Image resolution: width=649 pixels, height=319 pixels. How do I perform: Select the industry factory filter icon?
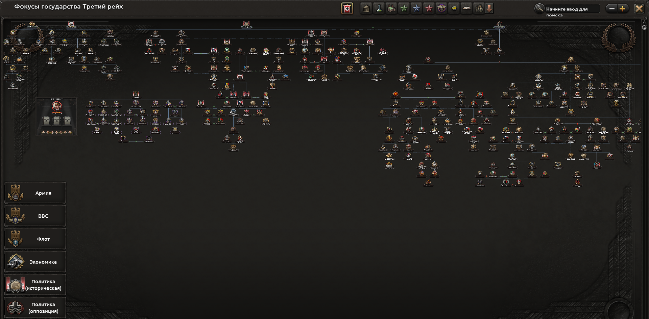(x=391, y=8)
